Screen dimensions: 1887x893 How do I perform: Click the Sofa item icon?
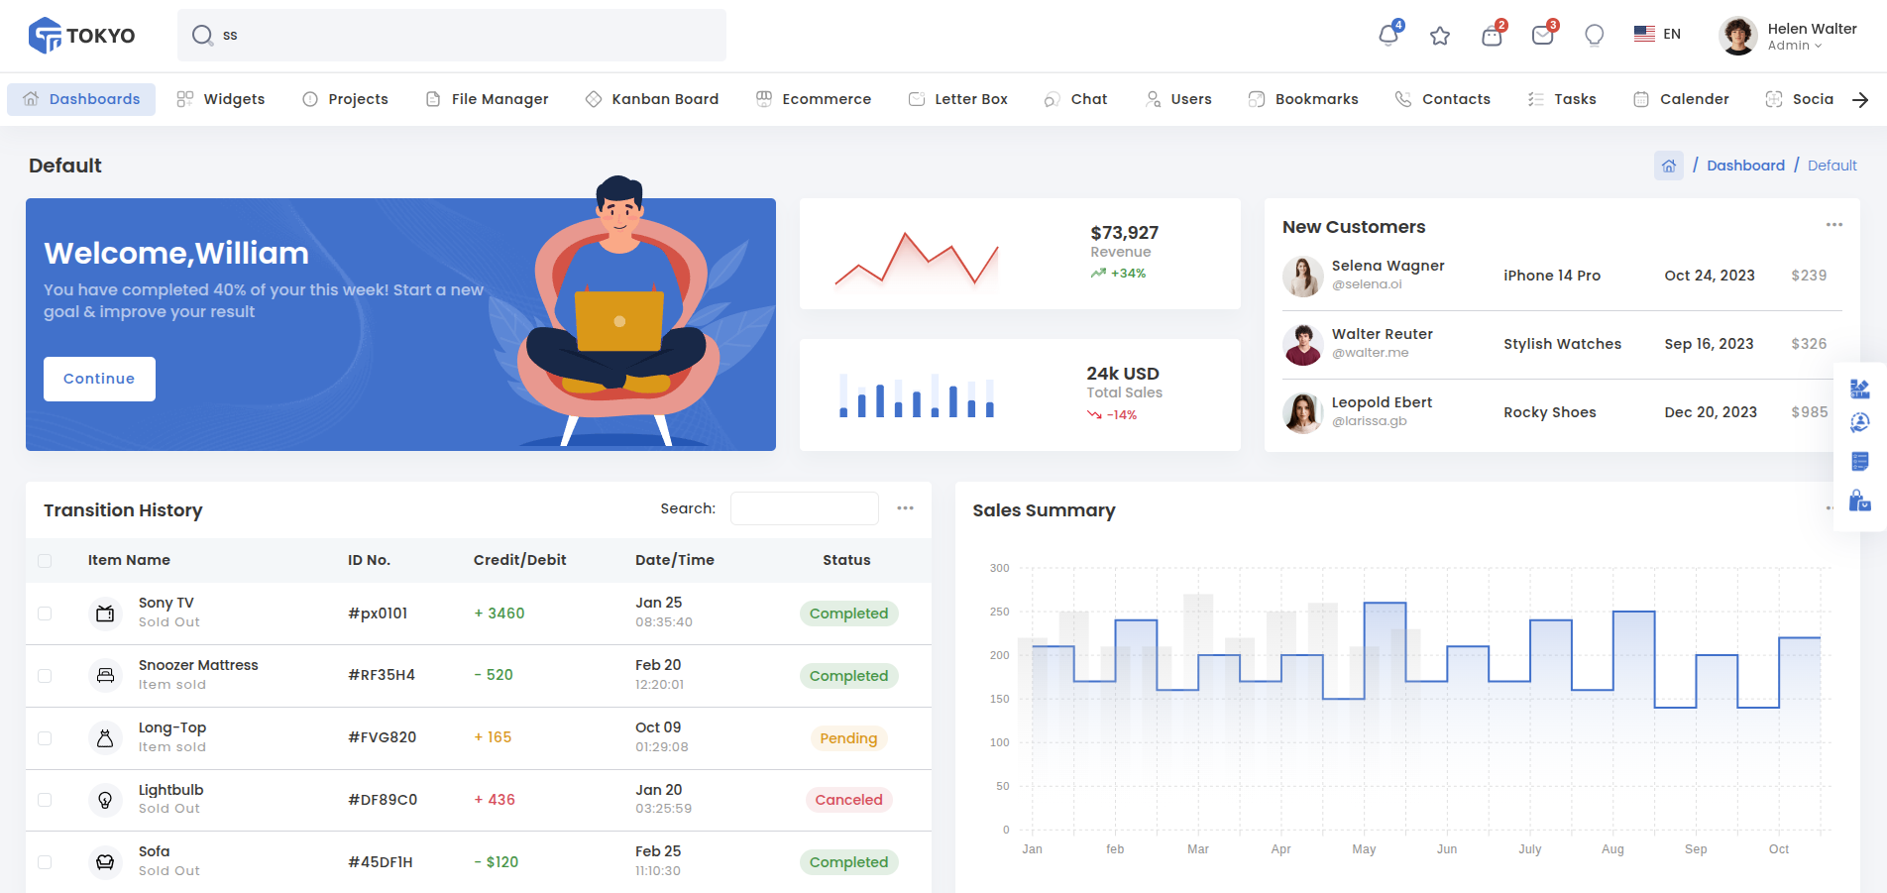pyautogui.click(x=105, y=862)
